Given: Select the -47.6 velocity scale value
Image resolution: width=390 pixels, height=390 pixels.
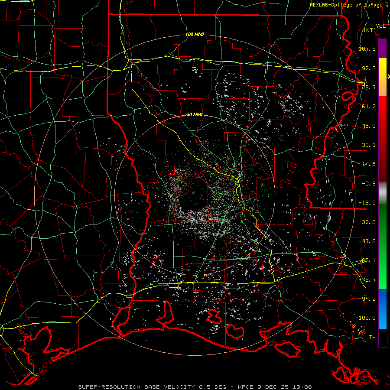Looking at the screenshot, I should 367,241.
